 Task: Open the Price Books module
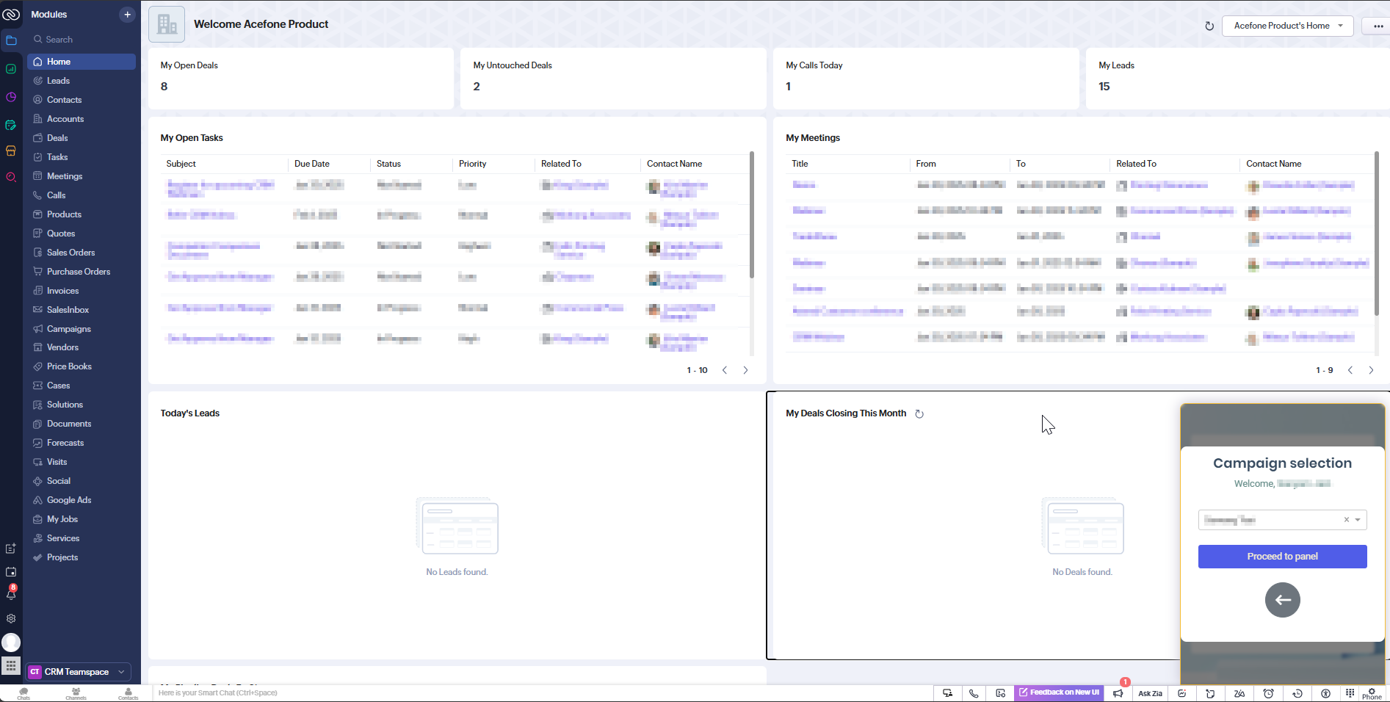(x=81, y=366)
